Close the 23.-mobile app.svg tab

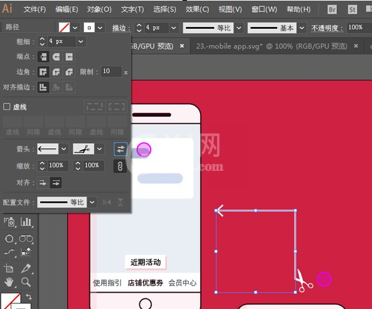356,46
